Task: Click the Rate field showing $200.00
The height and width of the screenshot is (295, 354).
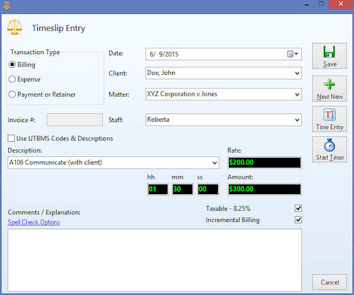Action: 264,163
